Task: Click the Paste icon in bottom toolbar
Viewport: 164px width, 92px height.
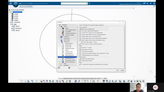Action: pos(28,81)
